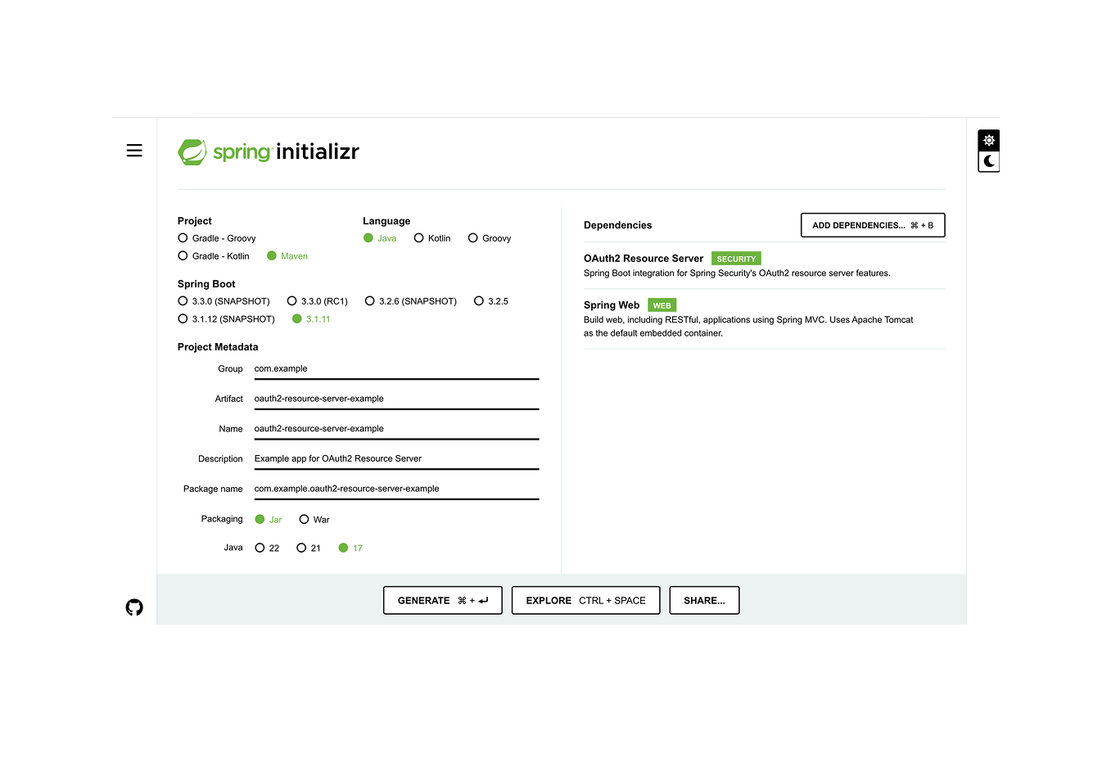The width and height of the screenshot is (1111, 758).
Task: Select Spring Boot 3.3.0 (SNAPSHOT)
Action: pyautogui.click(x=224, y=301)
